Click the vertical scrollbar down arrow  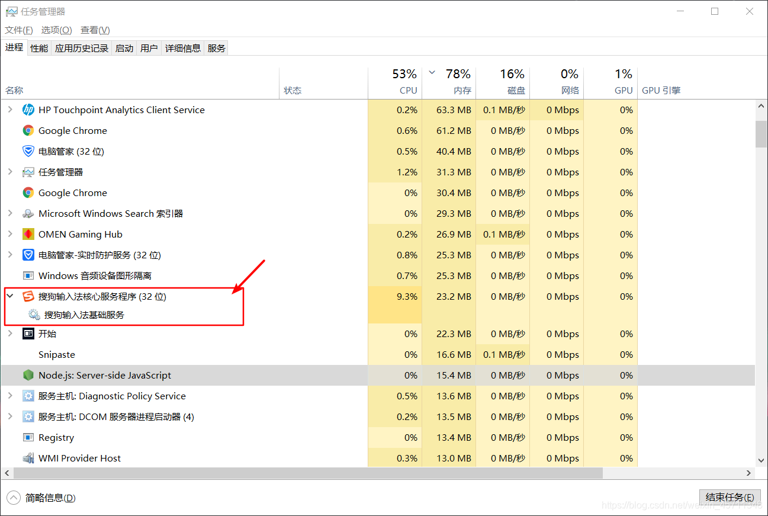(x=761, y=460)
